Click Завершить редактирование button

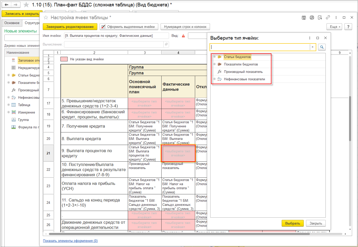(x=70, y=27)
